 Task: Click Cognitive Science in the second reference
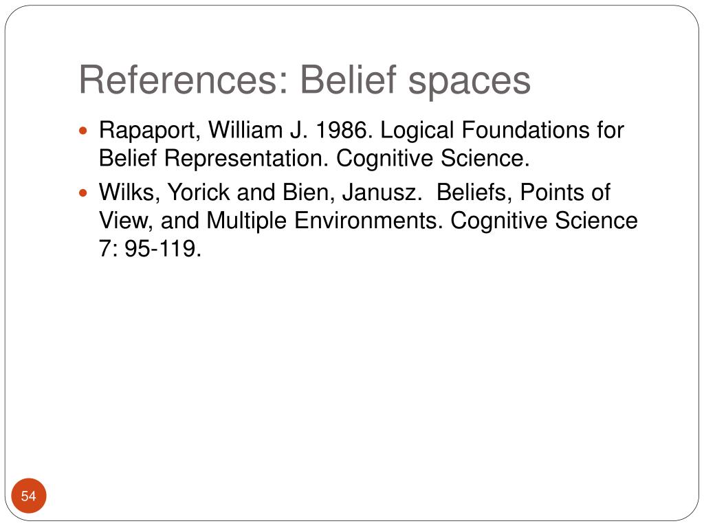click(544, 221)
